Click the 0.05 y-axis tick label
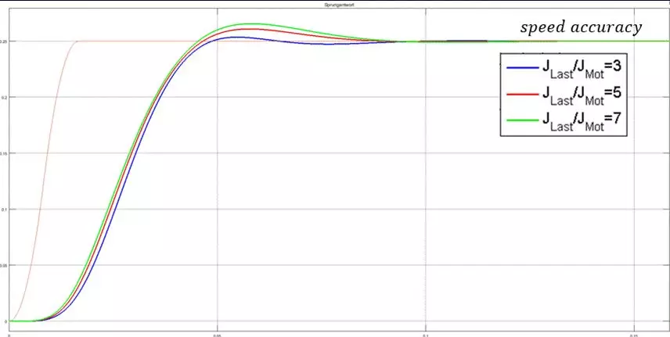 point(4,265)
